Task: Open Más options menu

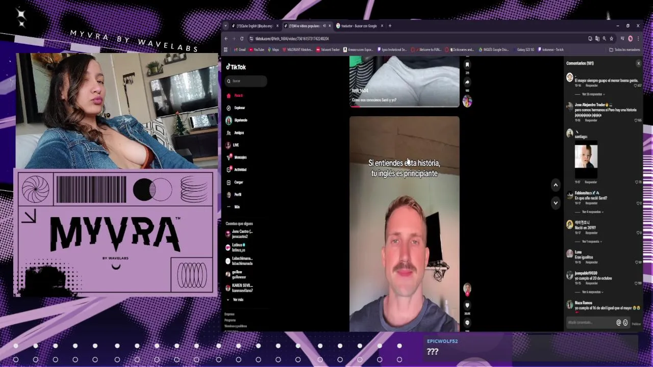Action: (x=233, y=207)
